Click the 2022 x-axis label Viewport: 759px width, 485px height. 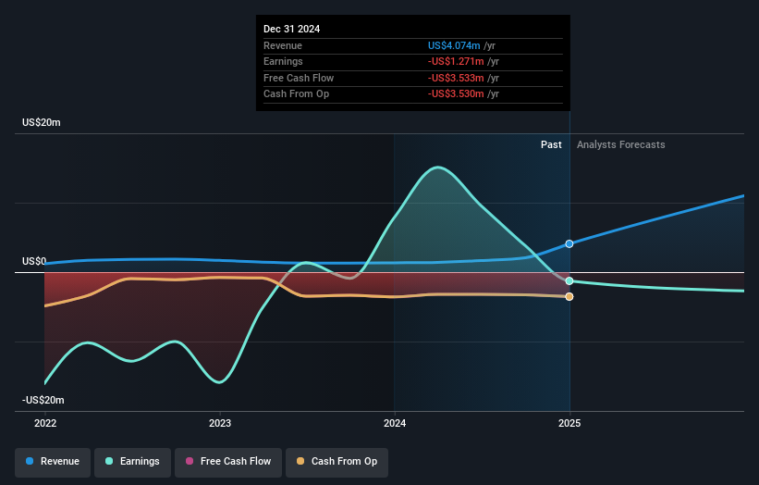point(45,424)
